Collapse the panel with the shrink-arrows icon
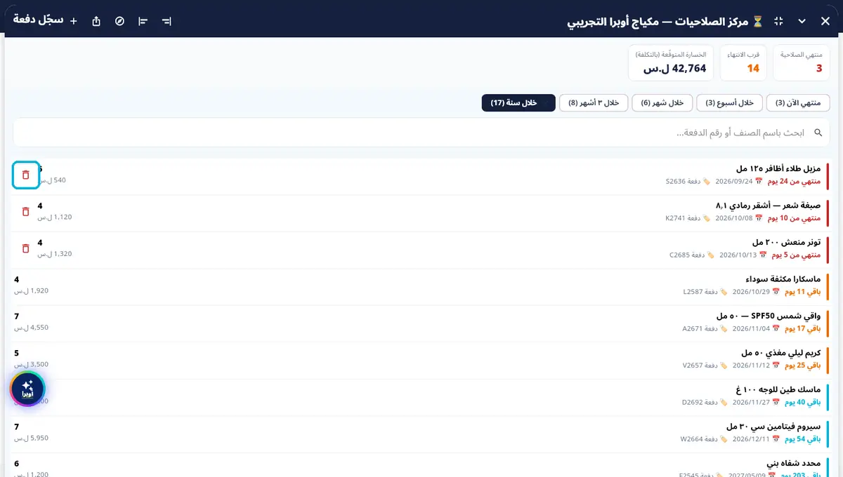 [x=778, y=21]
